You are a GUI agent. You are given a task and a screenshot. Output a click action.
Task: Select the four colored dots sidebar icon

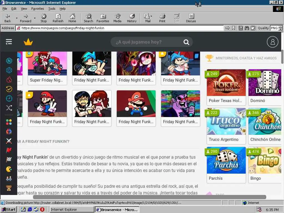tap(9, 122)
